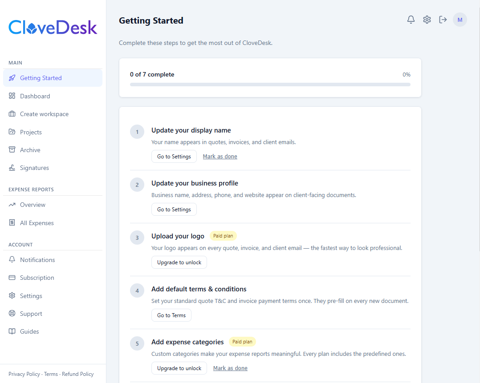Mark display name step as done
The width and height of the screenshot is (480, 383).
coord(220,156)
